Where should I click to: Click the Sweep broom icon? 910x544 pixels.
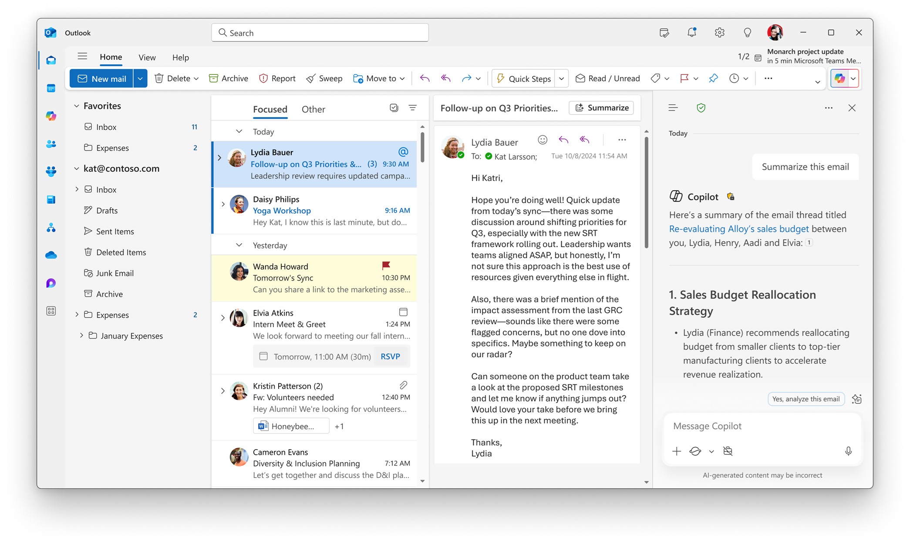310,79
